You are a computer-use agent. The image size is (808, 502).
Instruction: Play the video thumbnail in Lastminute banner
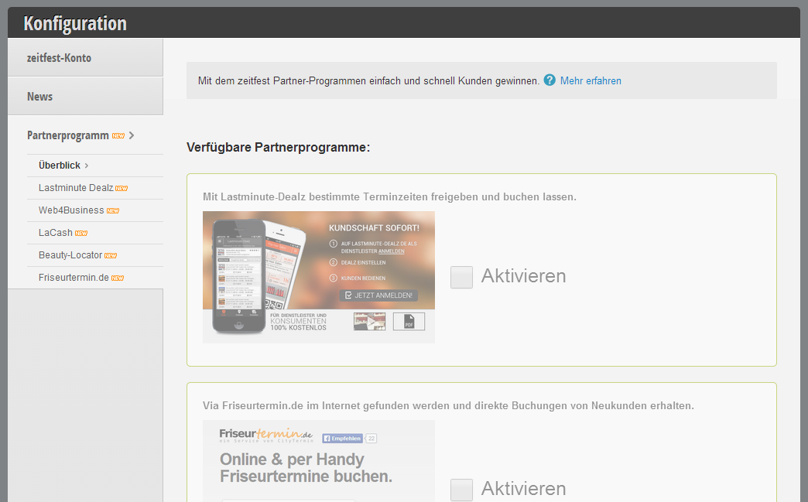(x=369, y=321)
